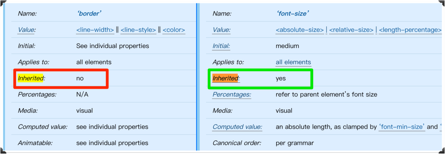
Task: Click the <line-width> value link
Action: [x=95, y=30]
